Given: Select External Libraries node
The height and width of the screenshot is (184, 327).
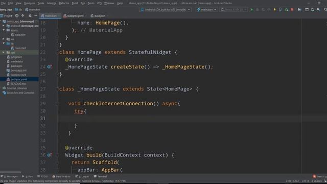Looking at the screenshot, I should pos(15,88).
